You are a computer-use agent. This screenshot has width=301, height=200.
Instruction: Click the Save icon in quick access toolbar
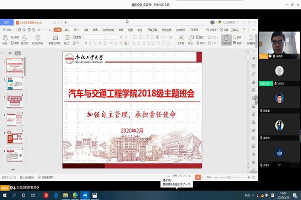click(20, 30)
